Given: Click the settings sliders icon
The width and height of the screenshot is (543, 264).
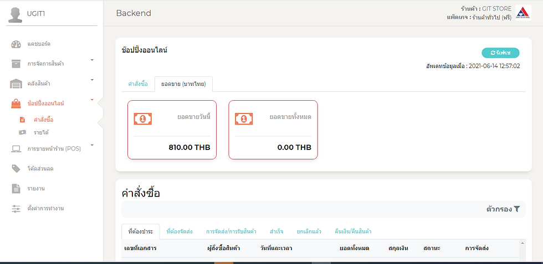Looking at the screenshot, I should tap(16, 209).
